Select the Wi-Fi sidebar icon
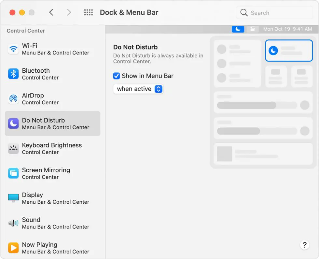 (x=13, y=49)
